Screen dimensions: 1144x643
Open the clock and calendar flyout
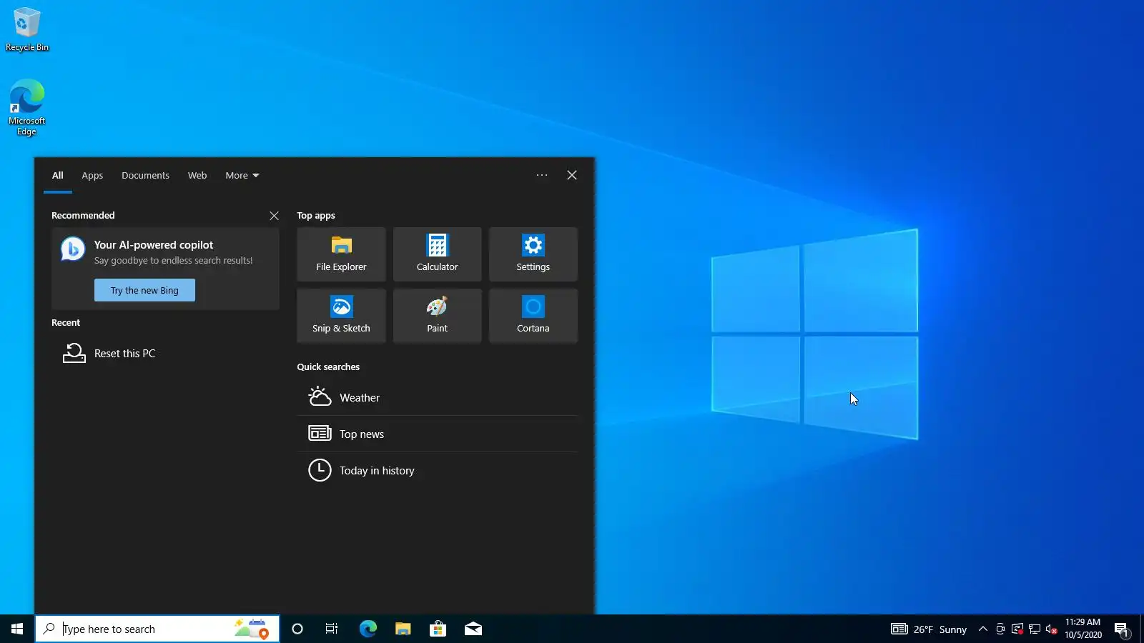pos(1083,629)
